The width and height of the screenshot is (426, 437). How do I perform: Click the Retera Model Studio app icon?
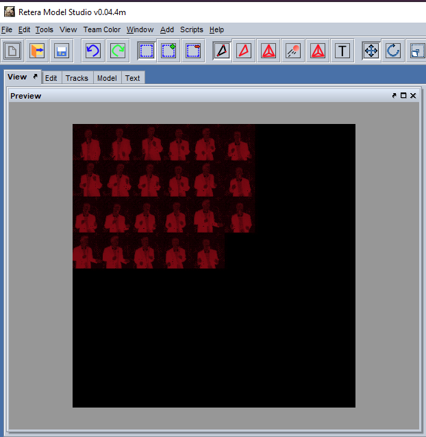pyautogui.click(x=9, y=12)
